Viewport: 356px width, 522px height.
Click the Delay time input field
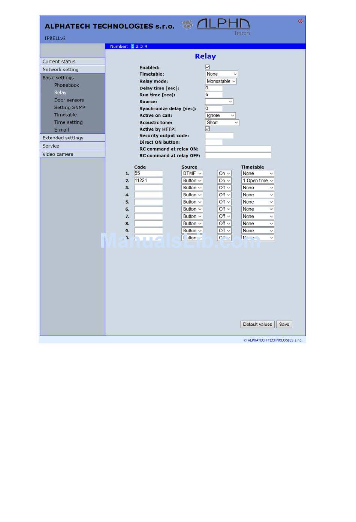click(214, 88)
